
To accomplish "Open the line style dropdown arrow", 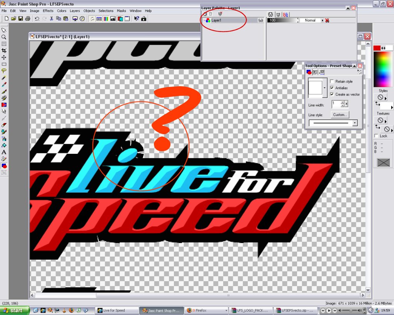I will (x=355, y=123).
